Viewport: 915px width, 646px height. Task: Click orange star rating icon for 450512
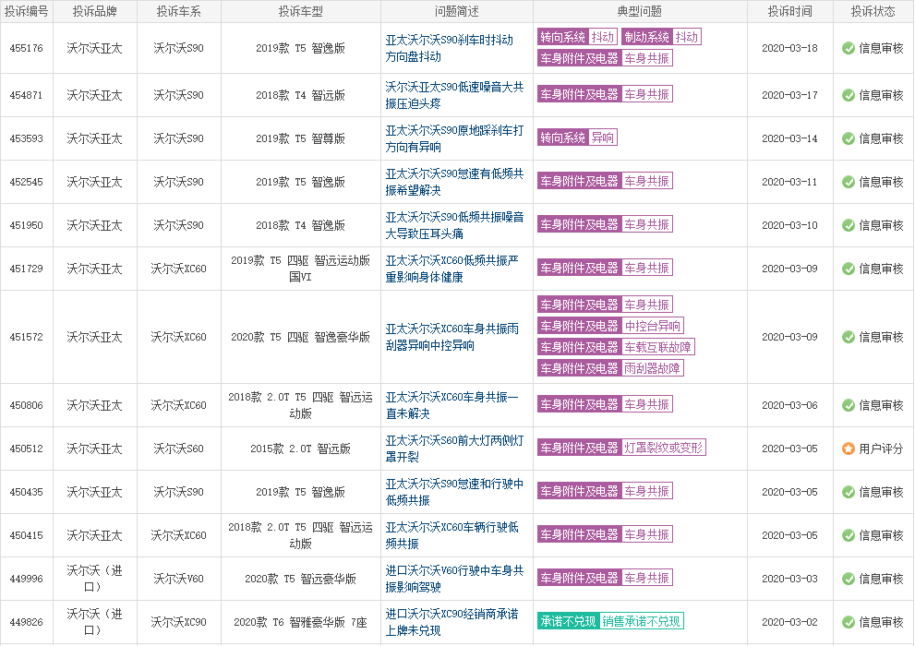click(x=849, y=449)
